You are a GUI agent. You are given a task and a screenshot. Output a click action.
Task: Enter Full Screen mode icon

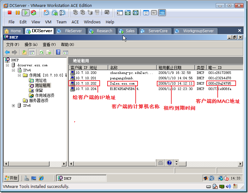tap(136, 13)
